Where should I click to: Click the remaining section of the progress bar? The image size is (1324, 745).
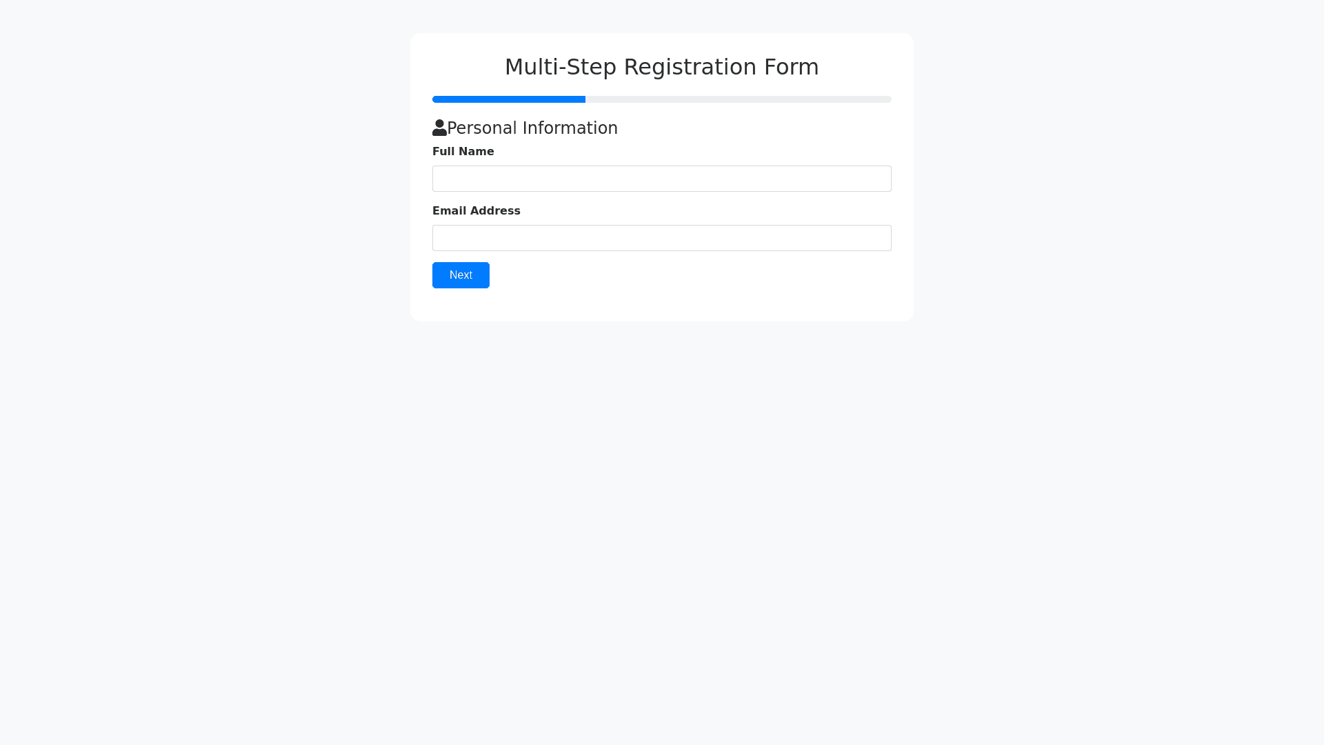[738, 99]
